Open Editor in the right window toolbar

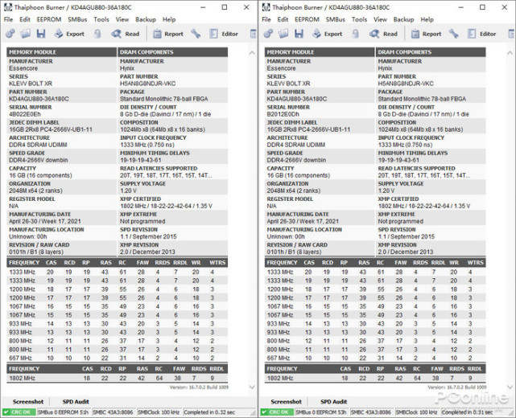[481, 34]
